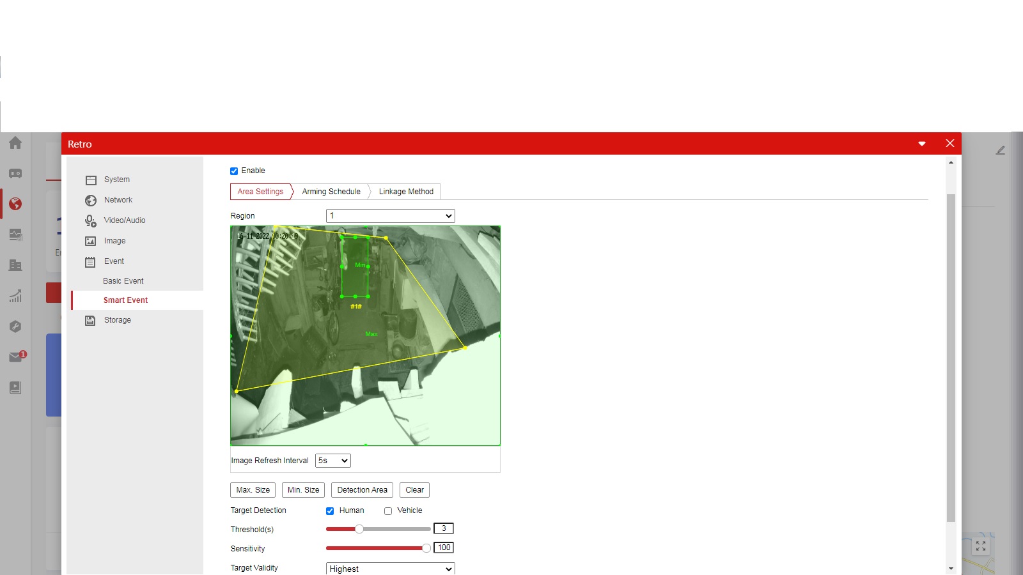Viewport: 1023px width, 575px height.
Task: Click the Sensitivity slider handle
Action: (x=426, y=548)
